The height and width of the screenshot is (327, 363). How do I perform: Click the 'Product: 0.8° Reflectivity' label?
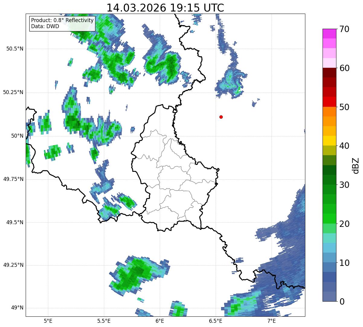(x=63, y=20)
